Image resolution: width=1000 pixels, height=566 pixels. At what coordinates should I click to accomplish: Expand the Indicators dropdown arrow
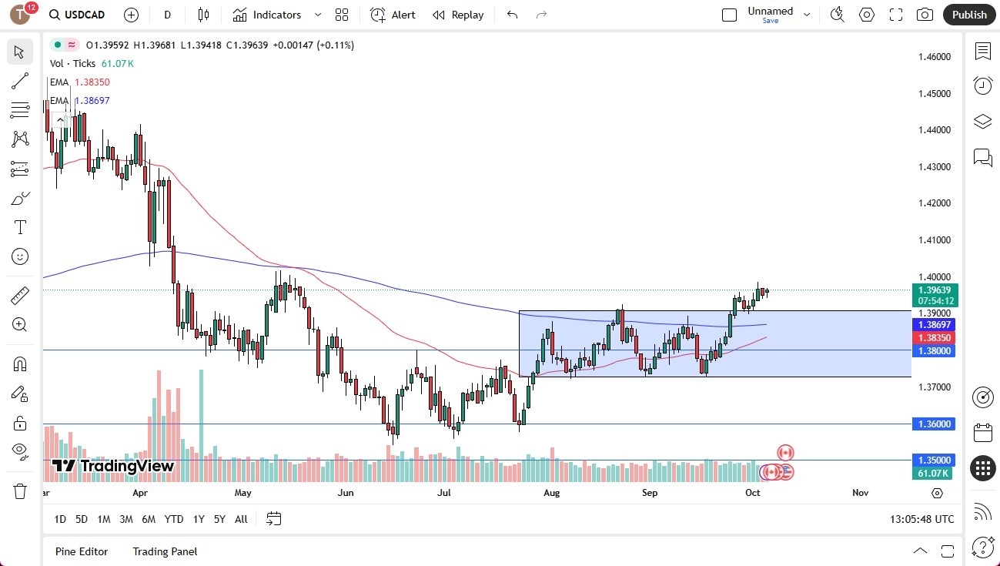click(x=316, y=15)
